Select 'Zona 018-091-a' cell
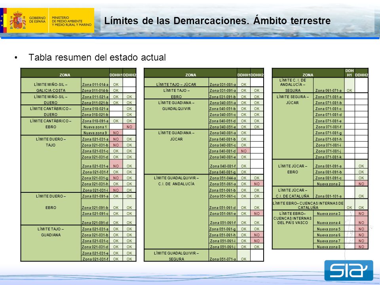This screenshot has height=285, width=380. pos(95,120)
